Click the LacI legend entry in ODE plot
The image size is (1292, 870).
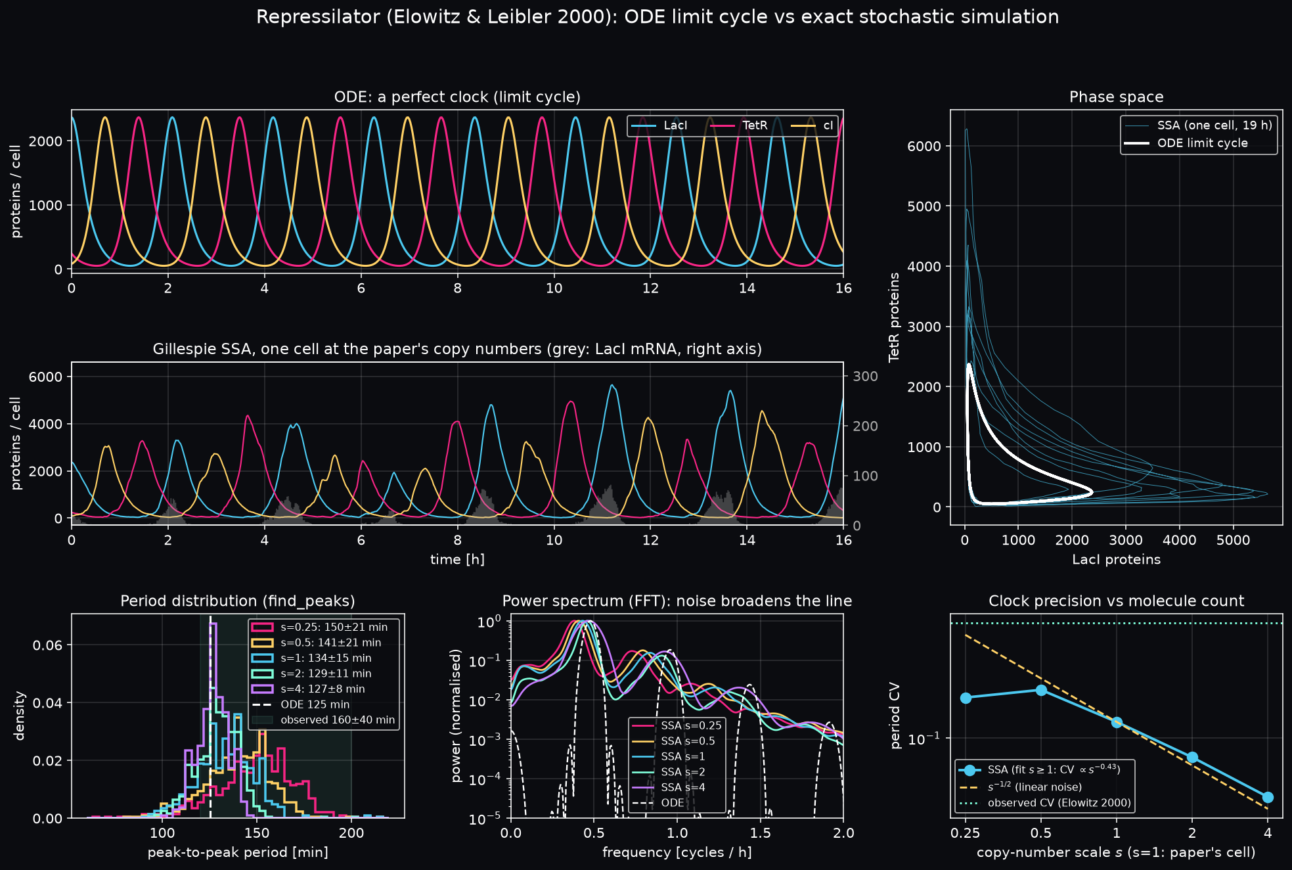point(660,126)
